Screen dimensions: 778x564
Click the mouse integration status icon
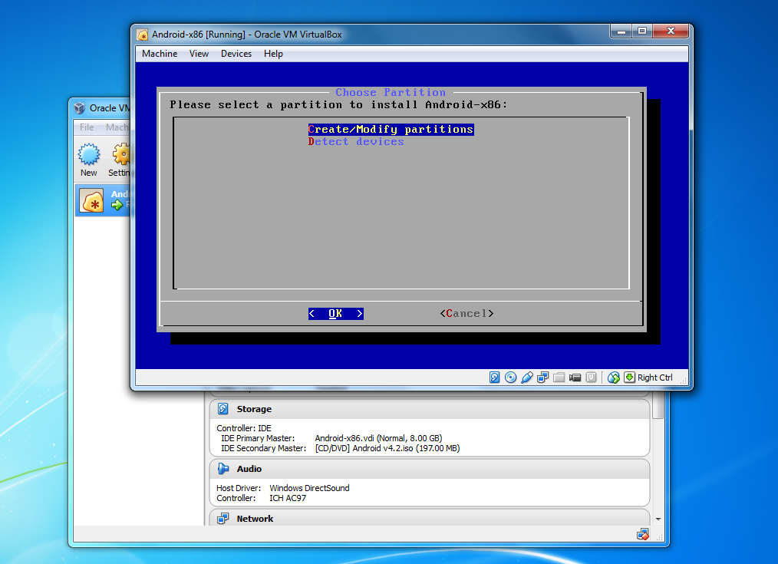point(614,378)
